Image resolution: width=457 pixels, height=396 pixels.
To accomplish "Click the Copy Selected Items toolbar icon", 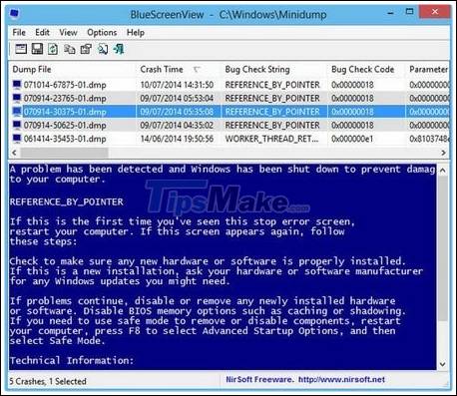I will [70, 49].
